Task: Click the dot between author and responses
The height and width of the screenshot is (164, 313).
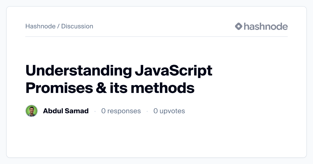Action: coord(95,111)
